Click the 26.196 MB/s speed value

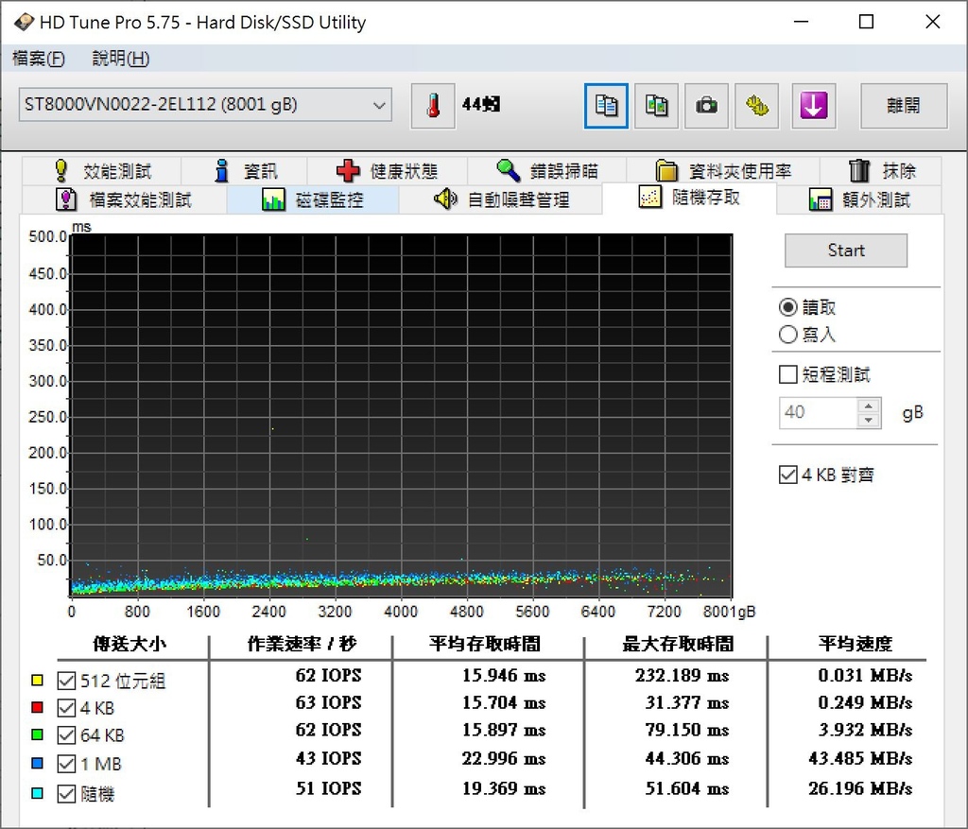point(860,788)
